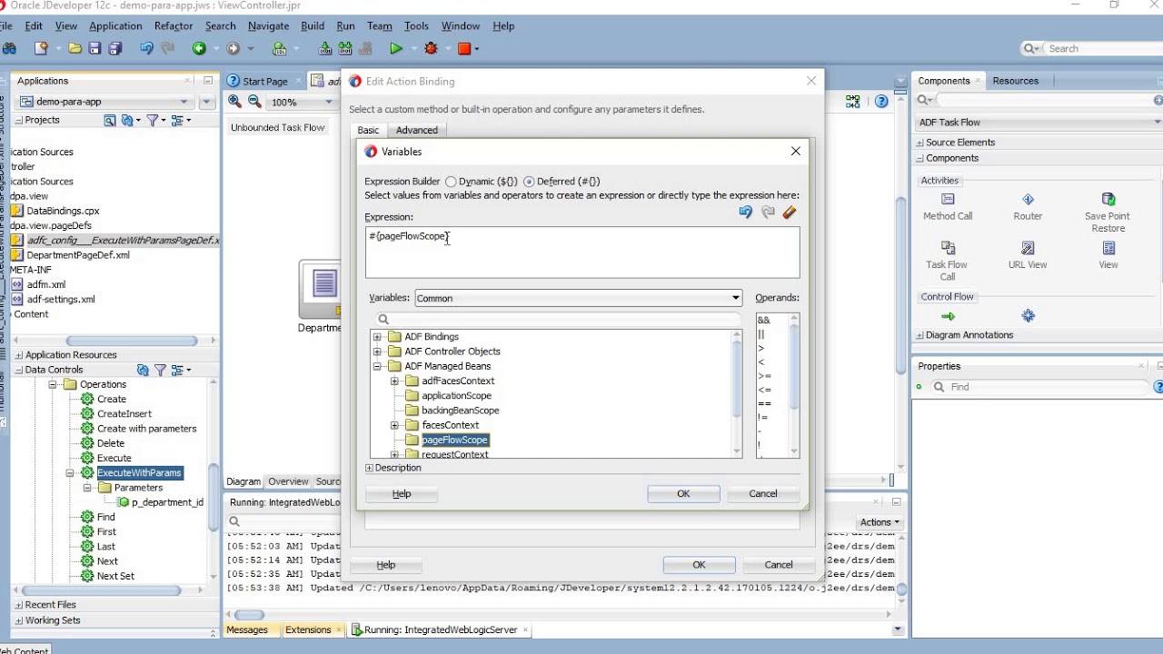Screen dimensions: 1163x654
Task: Click the Rebuild project build icon
Action: pyautogui.click(x=345, y=49)
